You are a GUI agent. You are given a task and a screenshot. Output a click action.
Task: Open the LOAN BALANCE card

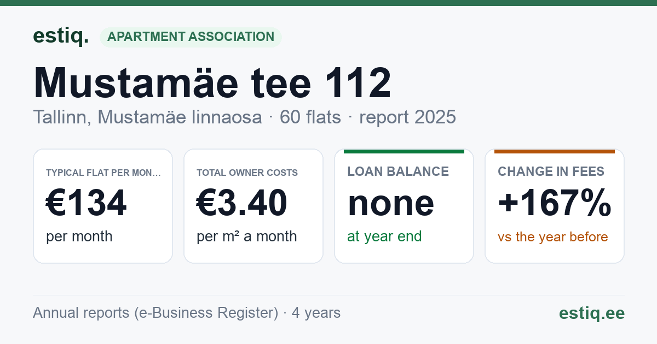click(x=404, y=206)
